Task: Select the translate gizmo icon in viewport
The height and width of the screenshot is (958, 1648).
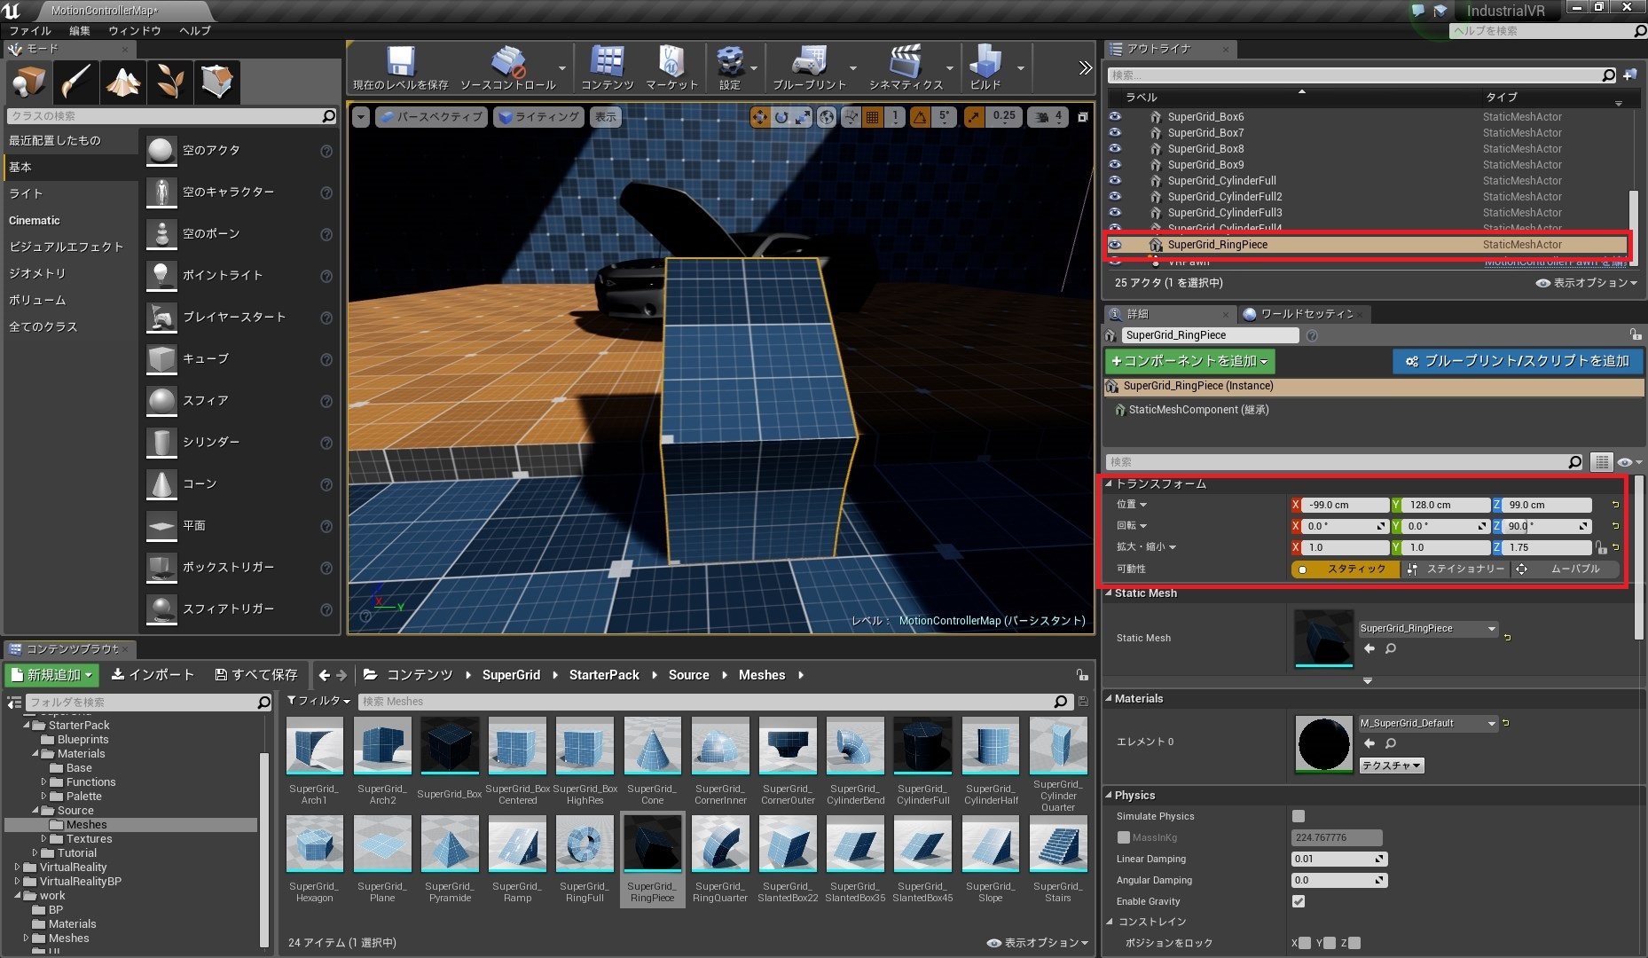Action: coord(760,117)
